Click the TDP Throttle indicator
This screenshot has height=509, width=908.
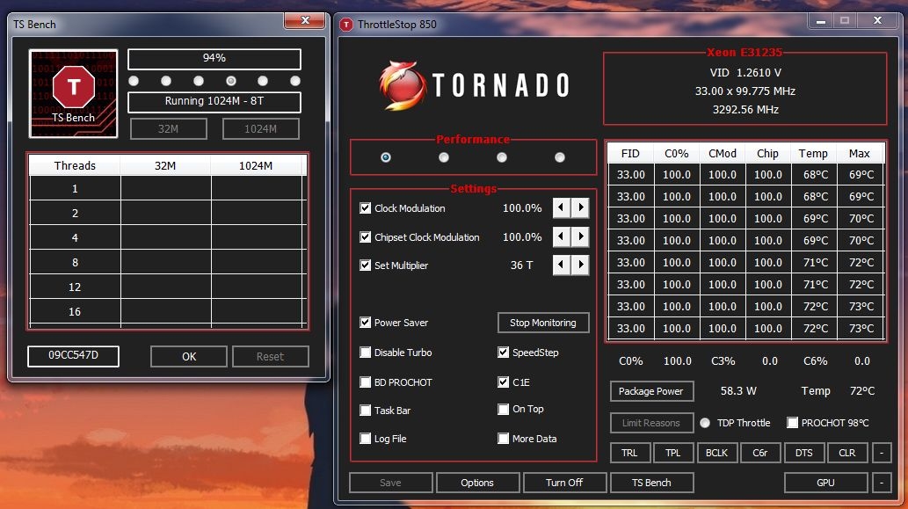coord(705,423)
